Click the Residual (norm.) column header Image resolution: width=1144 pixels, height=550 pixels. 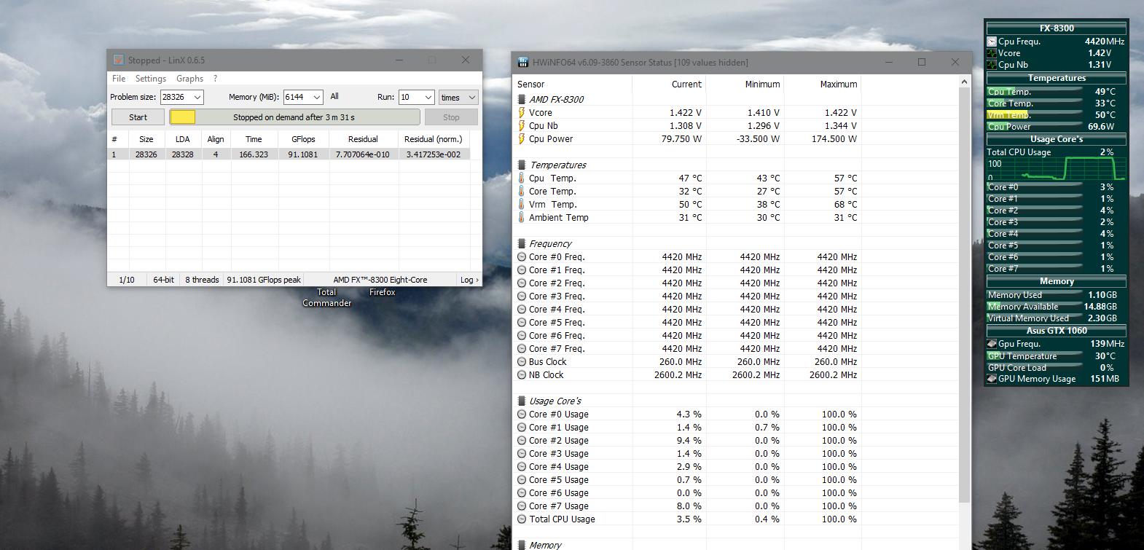point(434,139)
